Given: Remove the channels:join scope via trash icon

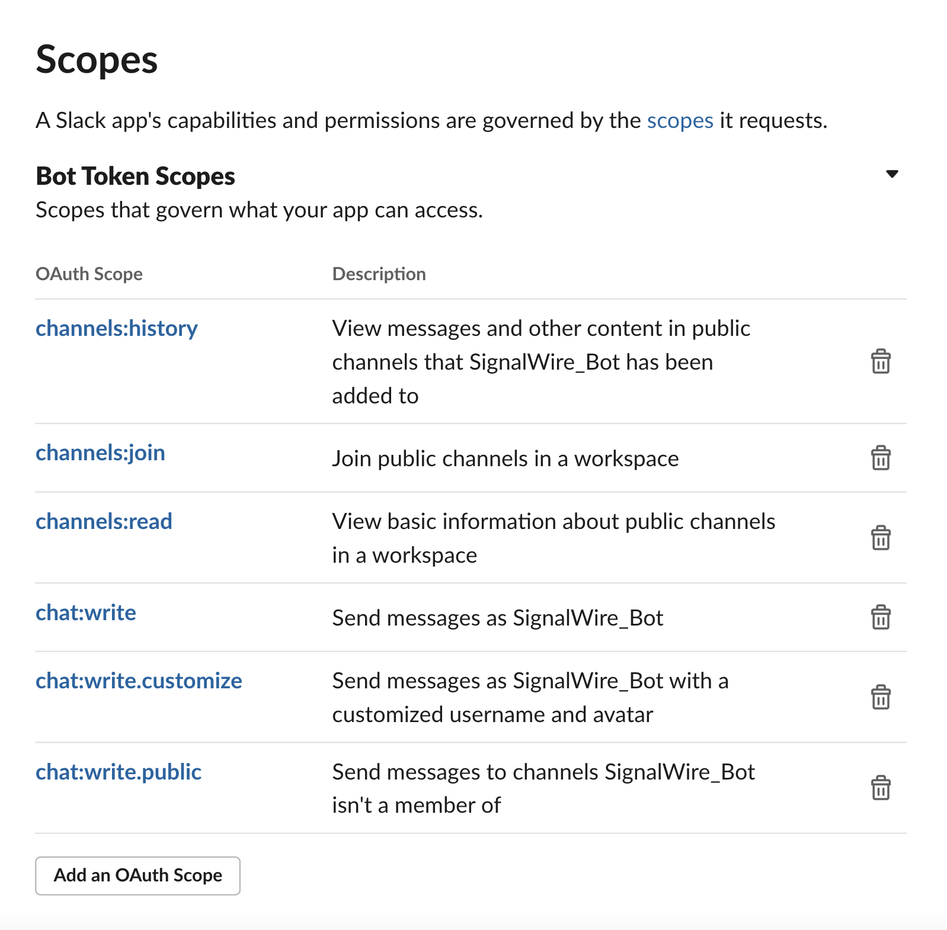Looking at the screenshot, I should point(881,458).
